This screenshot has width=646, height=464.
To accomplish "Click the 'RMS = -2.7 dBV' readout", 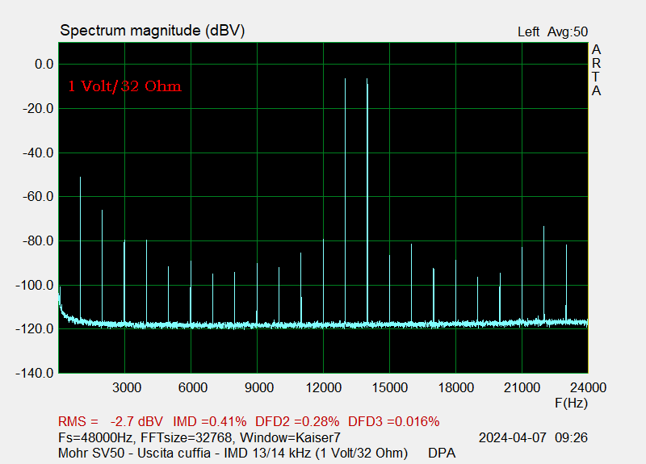I will (111, 421).
